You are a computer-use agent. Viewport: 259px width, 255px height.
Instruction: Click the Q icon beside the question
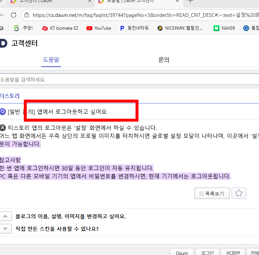pyautogui.click(x=3, y=112)
